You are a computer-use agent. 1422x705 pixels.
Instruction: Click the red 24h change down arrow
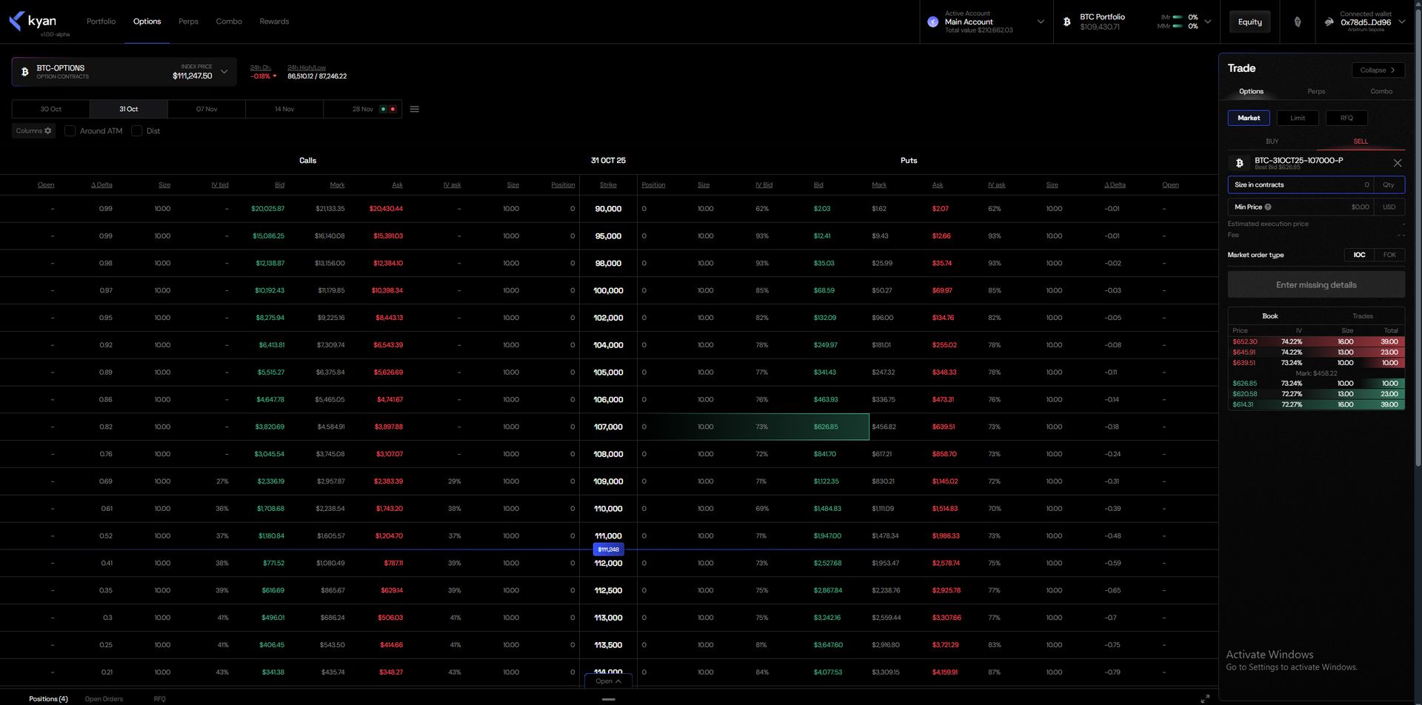pos(275,76)
